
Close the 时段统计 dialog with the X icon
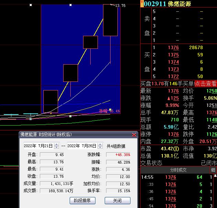pos(134,135)
